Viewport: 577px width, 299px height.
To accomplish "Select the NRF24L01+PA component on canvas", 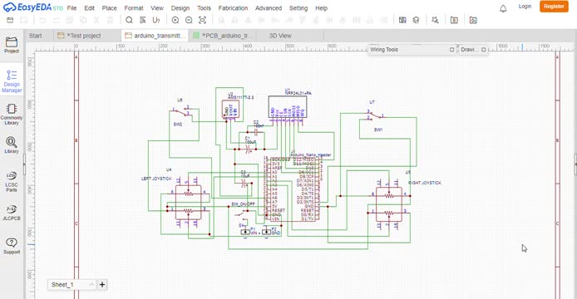I will pos(288,107).
